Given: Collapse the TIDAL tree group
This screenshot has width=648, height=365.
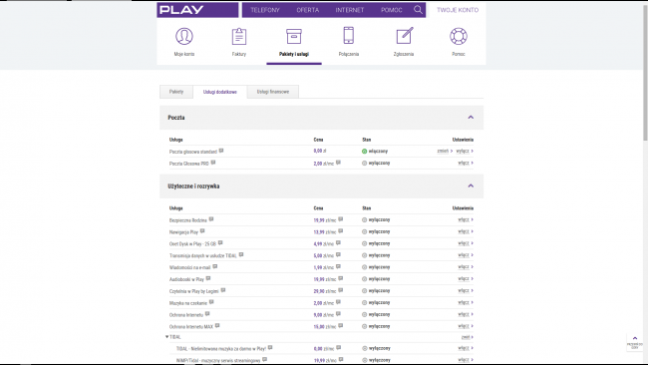Looking at the screenshot, I should (166, 337).
